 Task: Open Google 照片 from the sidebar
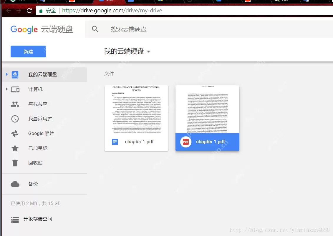coord(15,133)
